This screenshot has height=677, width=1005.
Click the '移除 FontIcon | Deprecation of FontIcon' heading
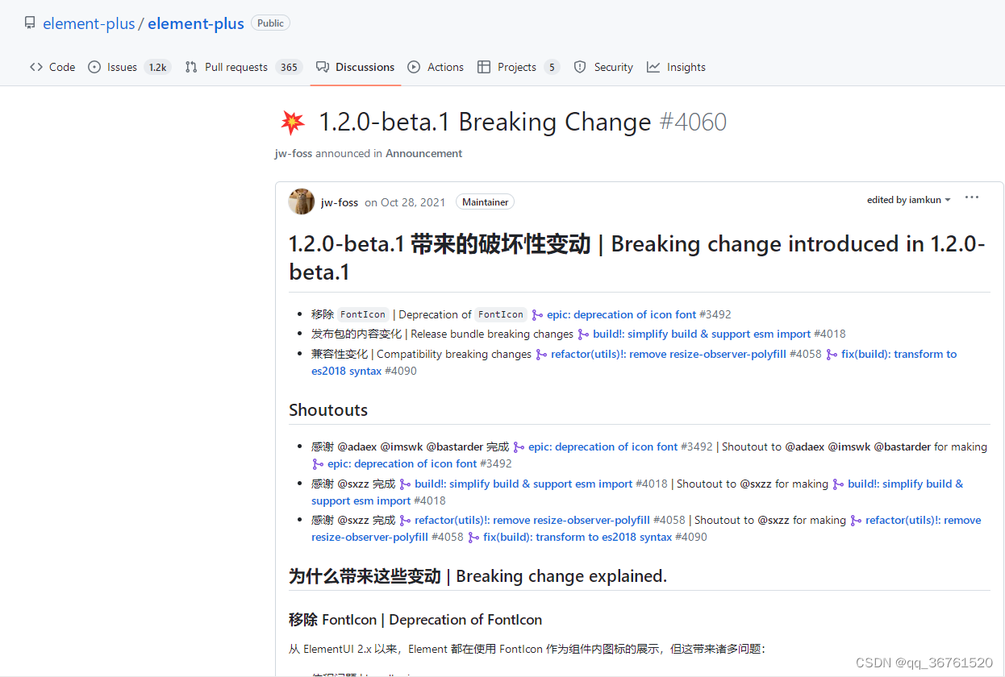[415, 620]
